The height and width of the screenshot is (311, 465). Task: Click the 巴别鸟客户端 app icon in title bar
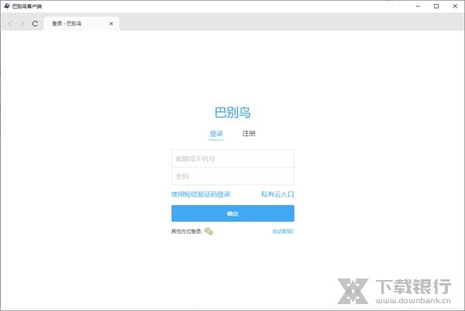[x=6, y=6]
